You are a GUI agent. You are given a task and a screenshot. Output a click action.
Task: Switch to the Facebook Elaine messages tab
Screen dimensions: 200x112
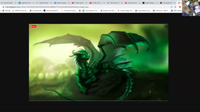[x=62, y=3]
